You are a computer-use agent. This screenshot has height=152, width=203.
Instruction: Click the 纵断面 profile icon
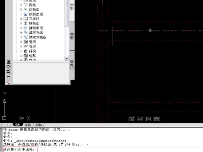pyautogui.click(x=25, y=9)
